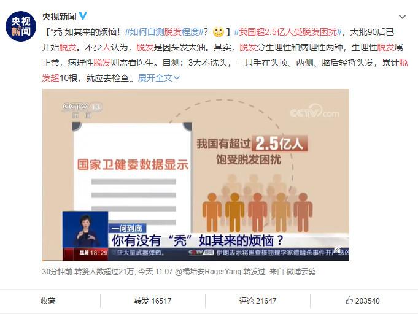Open hashtag #如何自测脱发程度#
Image resolution: width=418 pixels, height=314 pixels.
pyautogui.click(x=164, y=32)
